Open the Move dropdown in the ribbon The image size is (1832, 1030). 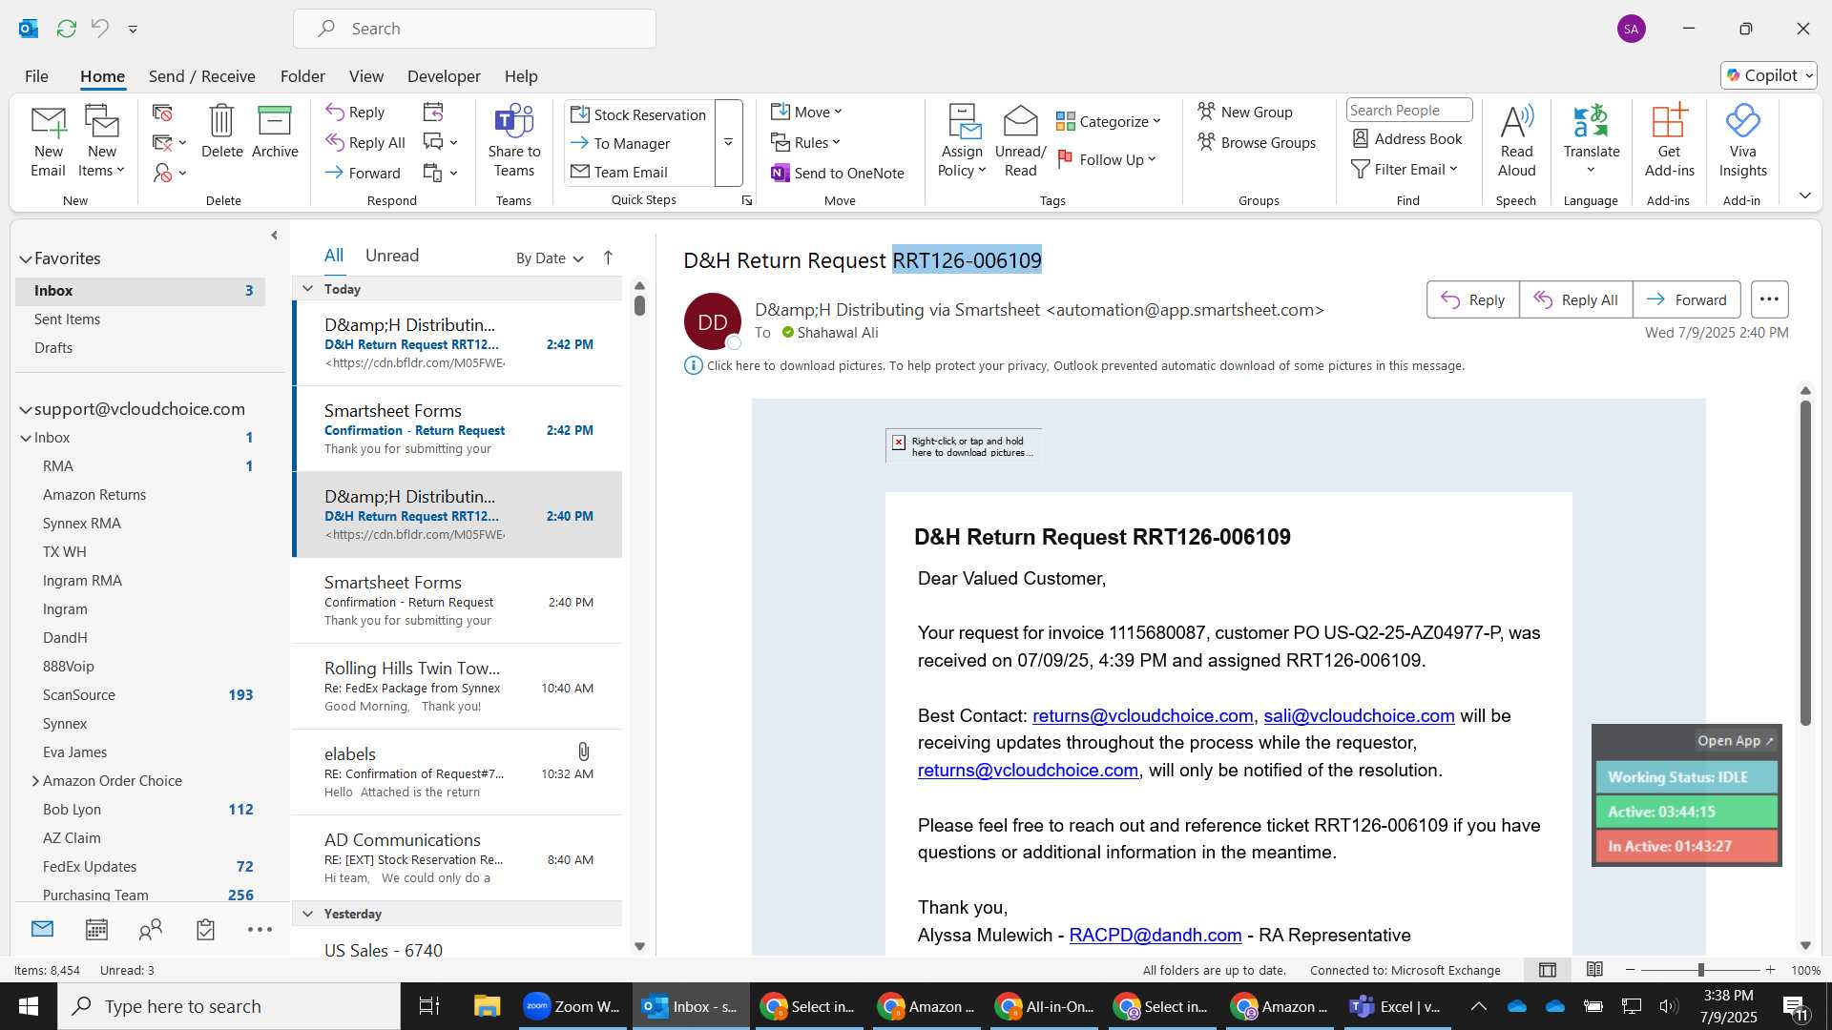point(806,112)
